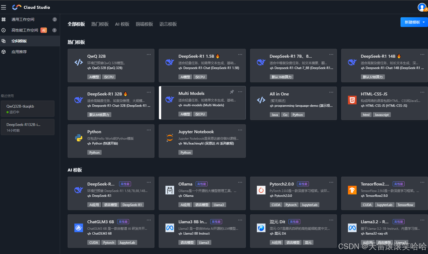Open more options on DeepSeek-R1 32B card
The width and height of the screenshot is (428, 254).
(149, 92)
